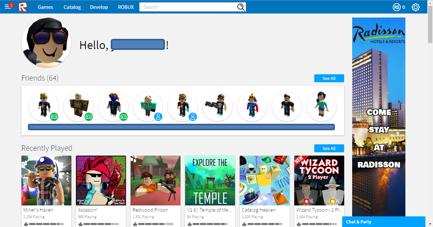Click thumbs-up icon under Wizard Tycoon
The width and height of the screenshot is (433, 227).
(x=299, y=224)
